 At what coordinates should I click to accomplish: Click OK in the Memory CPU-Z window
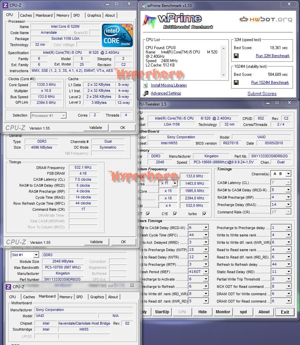(x=124, y=242)
